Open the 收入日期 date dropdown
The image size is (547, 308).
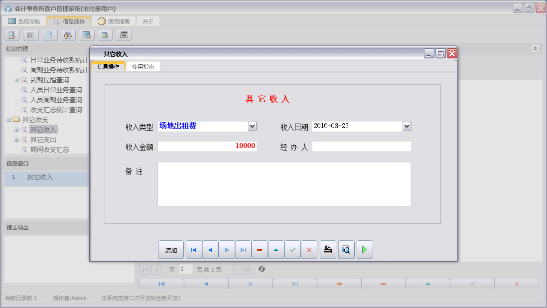point(407,126)
